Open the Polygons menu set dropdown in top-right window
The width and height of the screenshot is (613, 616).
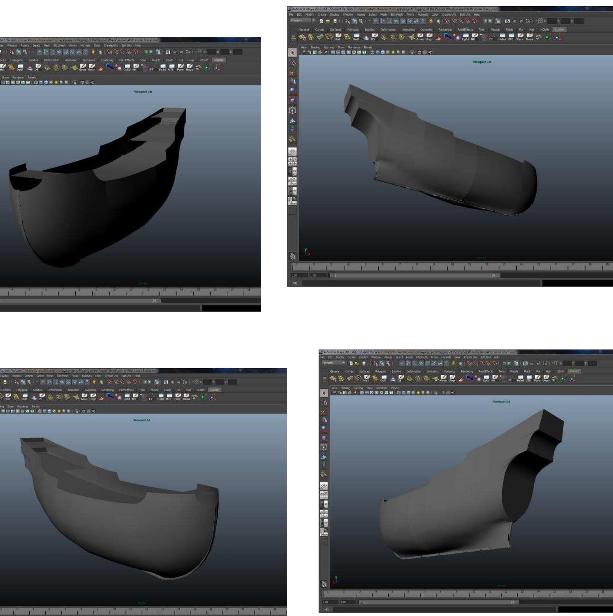pyautogui.click(x=303, y=21)
